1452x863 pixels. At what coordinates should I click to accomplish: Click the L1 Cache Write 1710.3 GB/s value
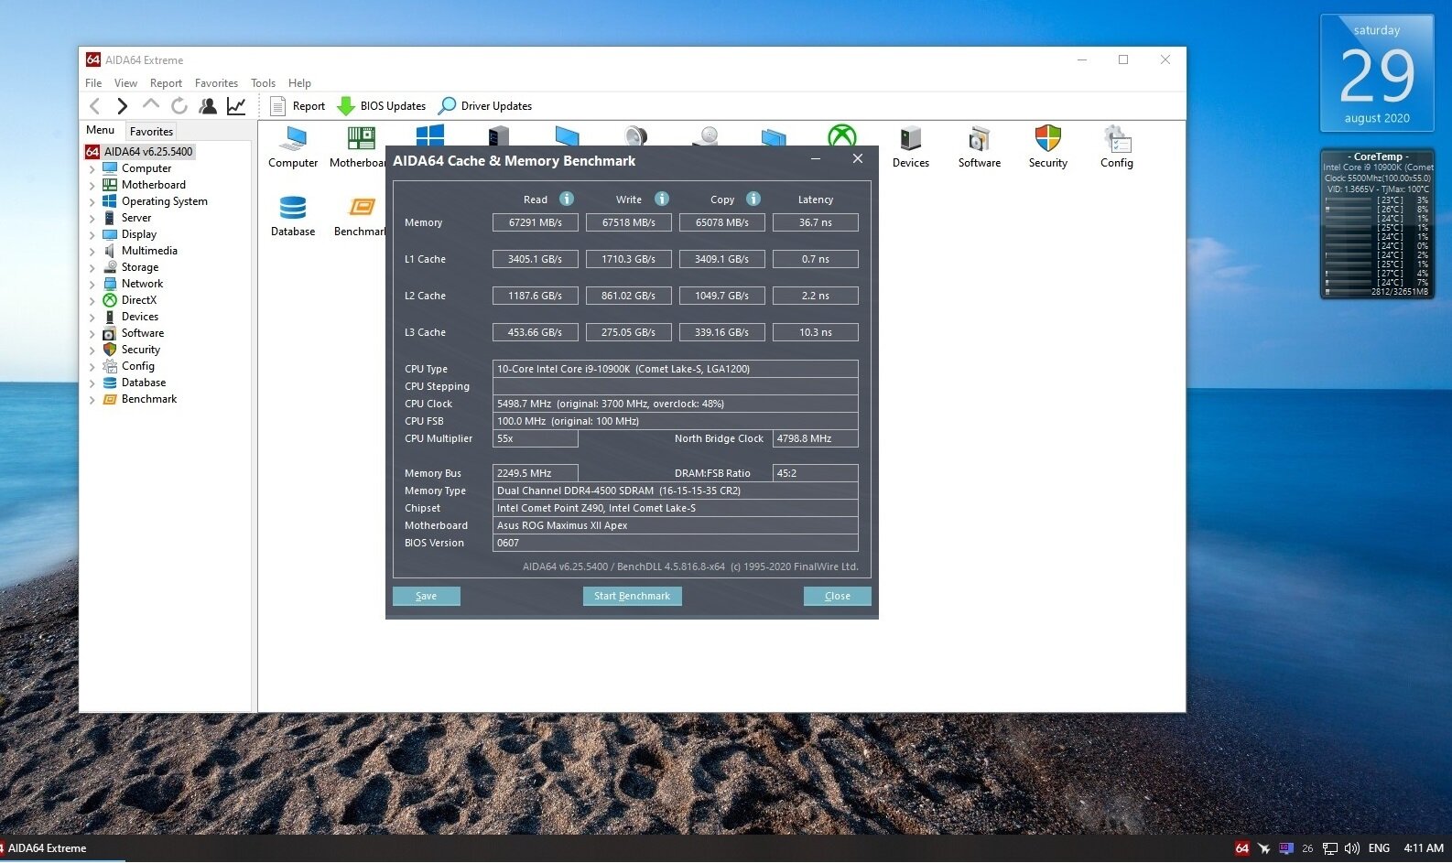click(629, 259)
